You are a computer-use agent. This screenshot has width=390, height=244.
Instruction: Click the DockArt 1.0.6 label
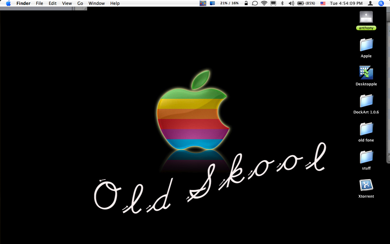(x=366, y=112)
